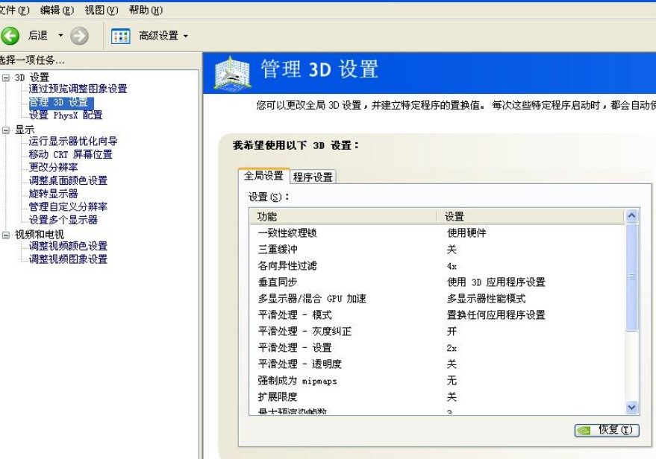This screenshot has height=459, width=656.
Task: Open 调整视频颜色设置 task
Action: tap(68, 246)
